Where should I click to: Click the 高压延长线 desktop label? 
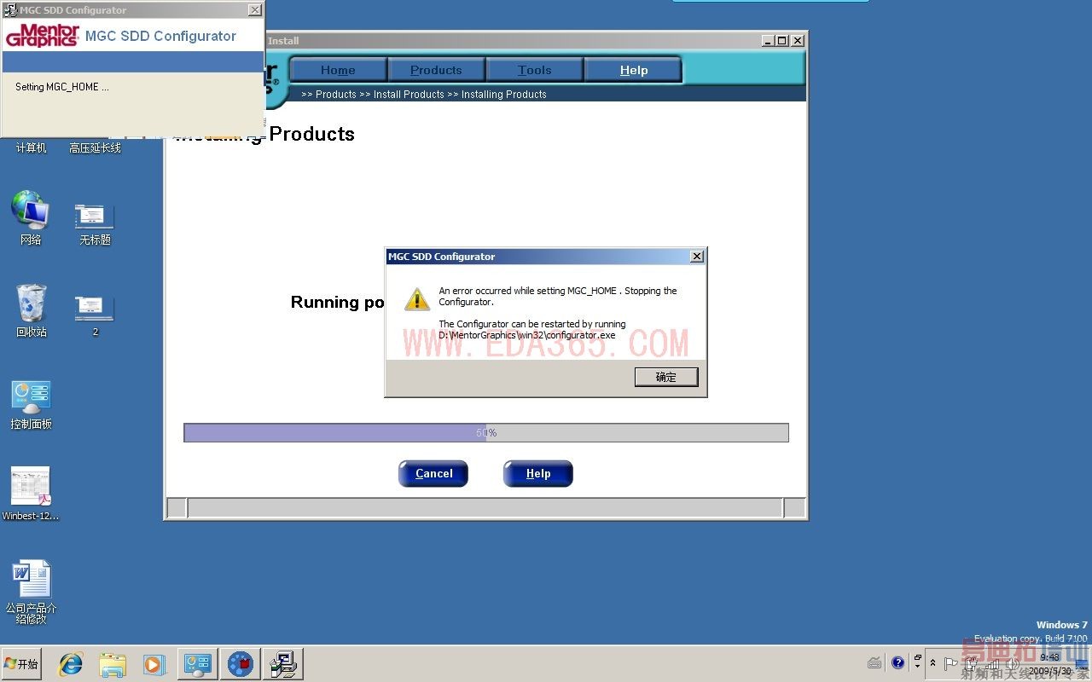(x=95, y=148)
